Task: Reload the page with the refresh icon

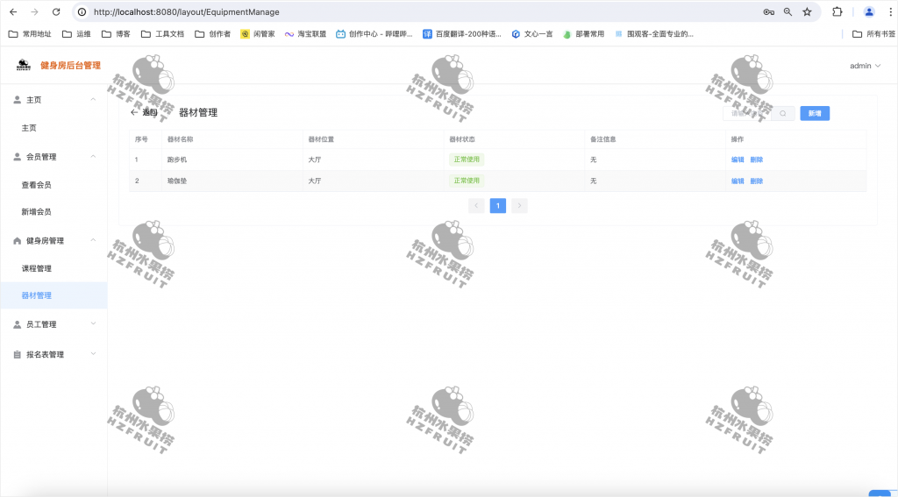Action: tap(56, 12)
